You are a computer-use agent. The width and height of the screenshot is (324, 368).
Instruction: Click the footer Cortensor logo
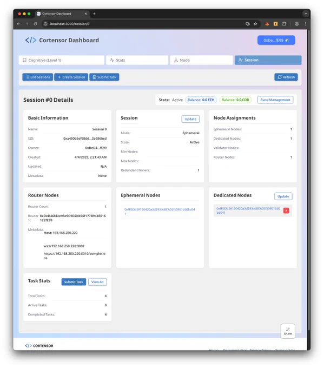[39, 346]
